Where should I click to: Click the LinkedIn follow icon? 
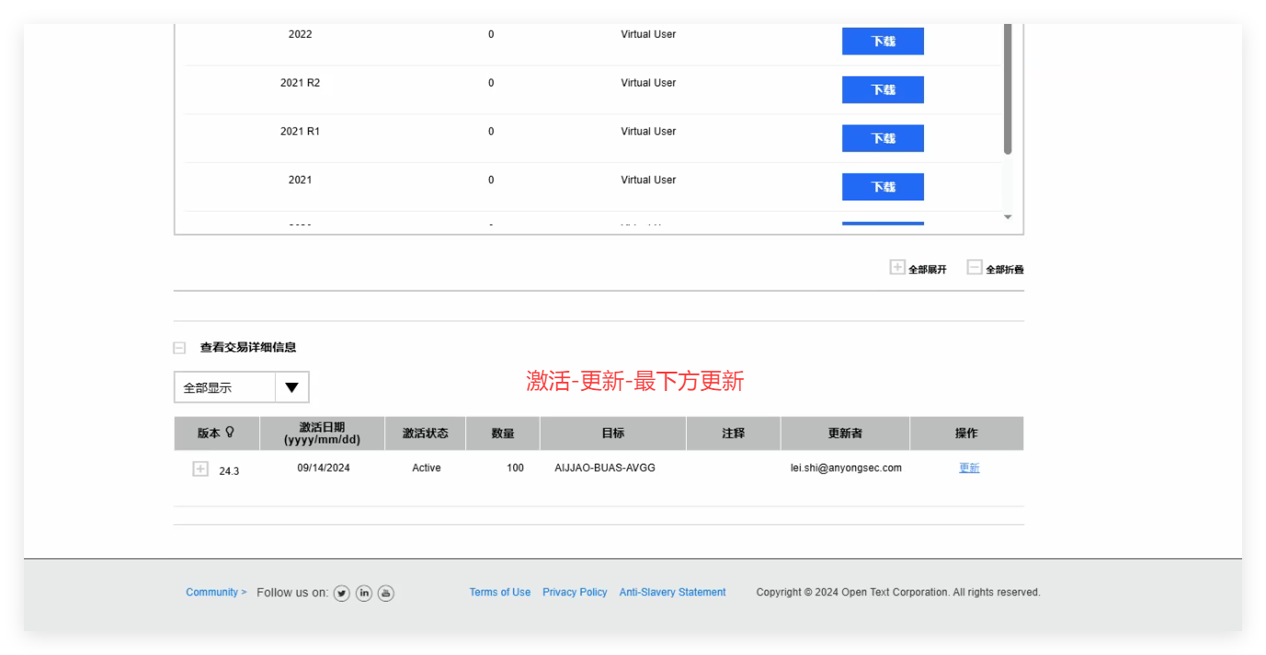coord(363,592)
